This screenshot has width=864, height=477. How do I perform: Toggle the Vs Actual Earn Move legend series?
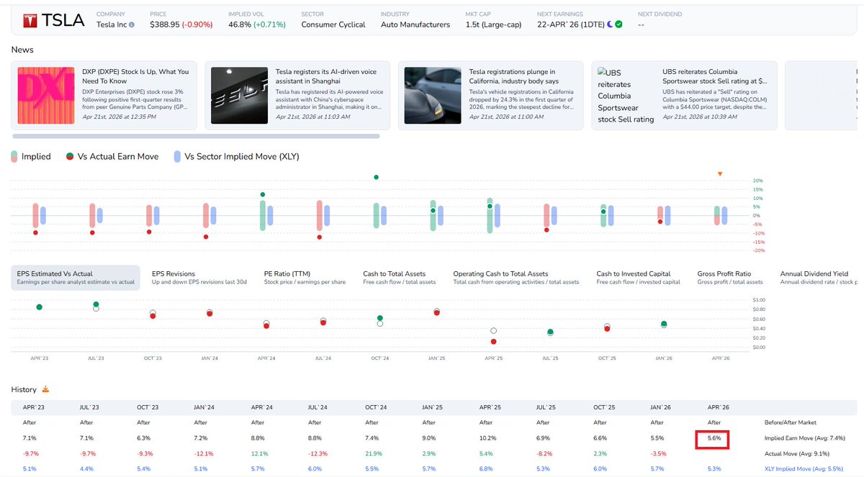coord(113,156)
